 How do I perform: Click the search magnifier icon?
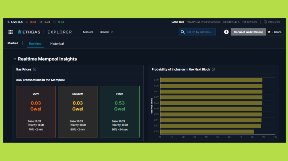pos(183,32)
